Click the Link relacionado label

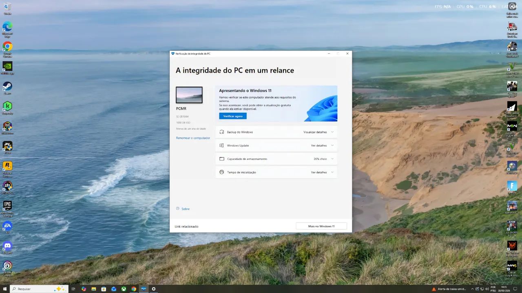(x=186, y=226)
